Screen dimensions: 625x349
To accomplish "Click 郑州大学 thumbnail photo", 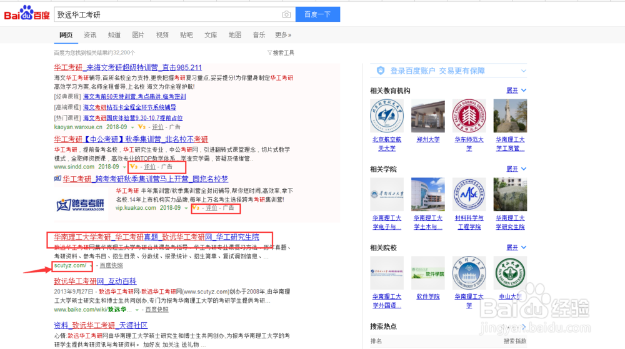I will [427, 116].
